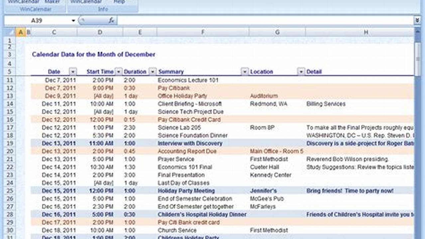Open the Location column filter dropdown
Image resolution: width=425 pixels, height=239 pixels.
301,71
